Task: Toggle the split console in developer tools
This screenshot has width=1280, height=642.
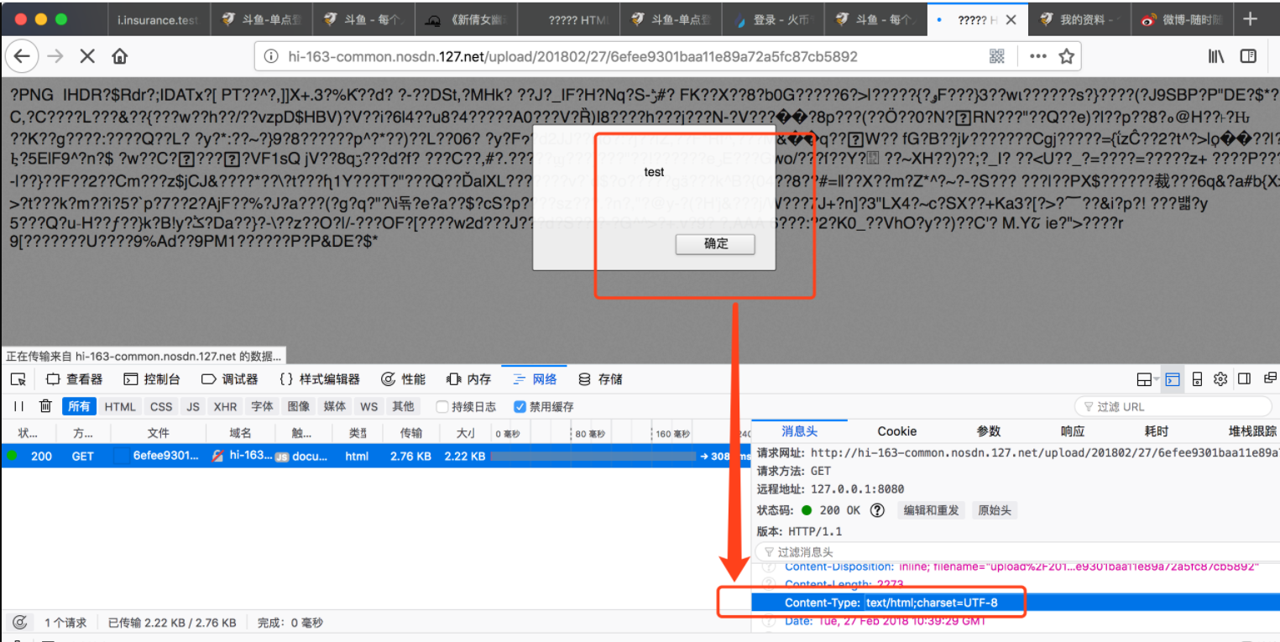Action: point(1173,379)
